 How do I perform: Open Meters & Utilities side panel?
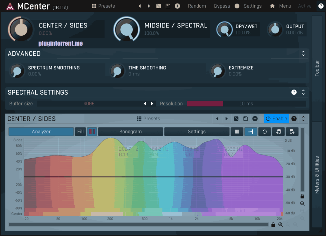tap(317, 175)
